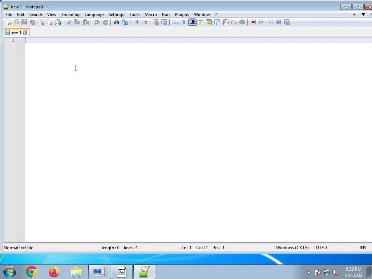Open the Macro menu
This screenshot has width=372, height=279.
[x=151, y=15]
